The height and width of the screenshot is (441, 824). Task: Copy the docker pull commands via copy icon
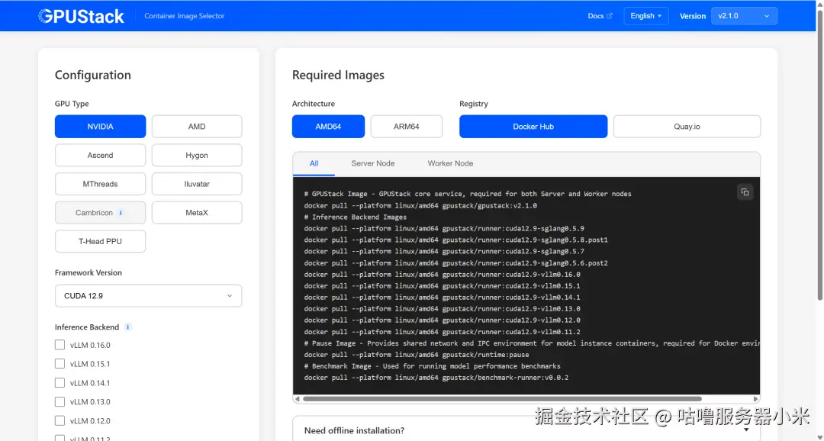[x=745, y=192]
